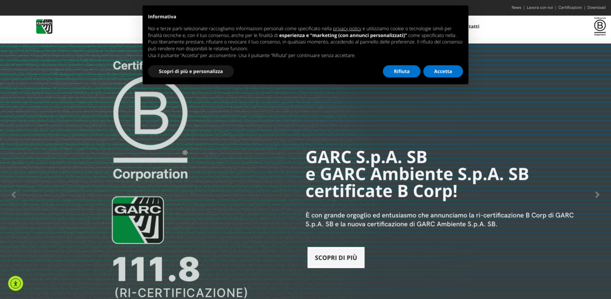
Task: Click the B in the circular Corporation emblem
Action: tap(150, 113)
